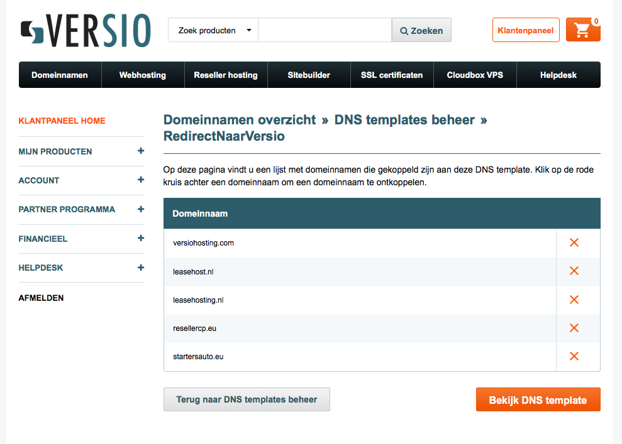Click the Financieel sidebar label

tap(43, 239)
